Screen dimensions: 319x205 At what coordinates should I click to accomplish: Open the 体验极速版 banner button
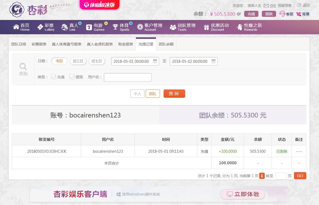pos(100,5)
